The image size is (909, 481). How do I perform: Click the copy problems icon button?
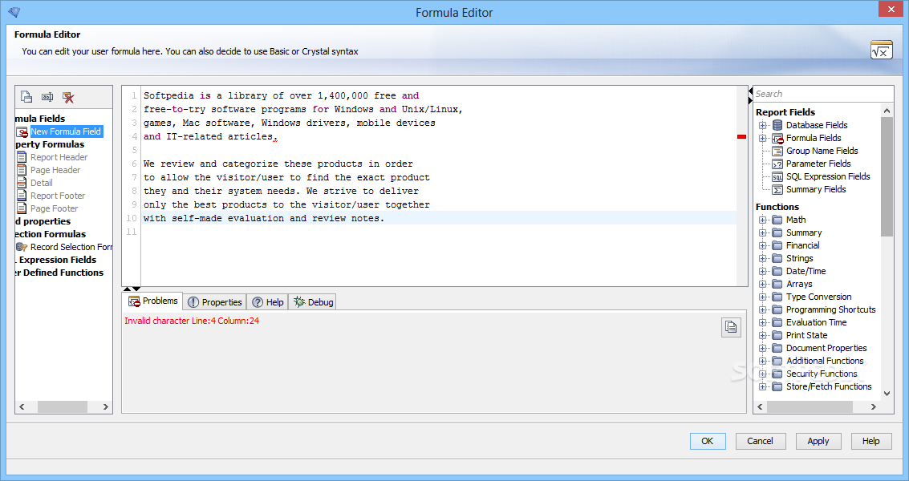coord(731,327)
